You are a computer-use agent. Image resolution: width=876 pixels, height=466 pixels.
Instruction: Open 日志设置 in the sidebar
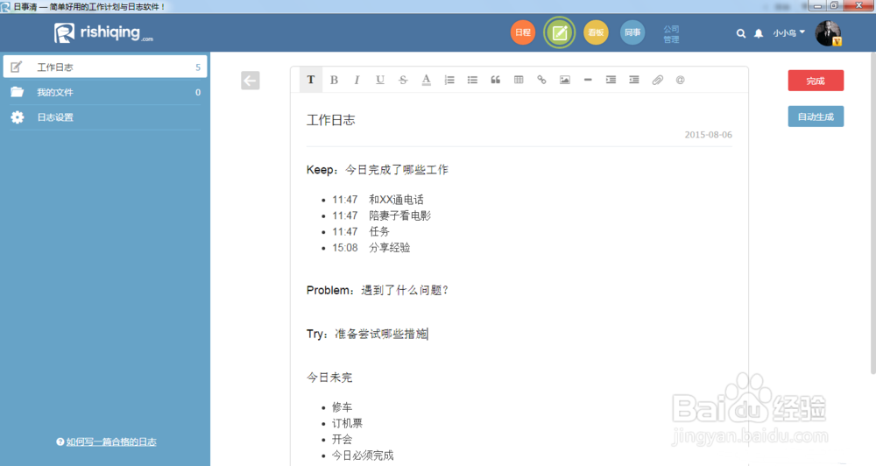pos(105,117)
